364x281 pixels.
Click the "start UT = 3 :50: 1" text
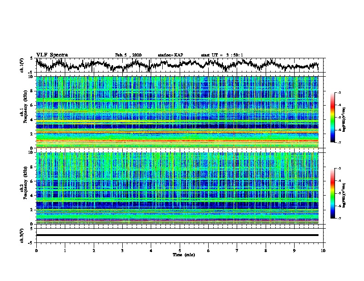222,55
